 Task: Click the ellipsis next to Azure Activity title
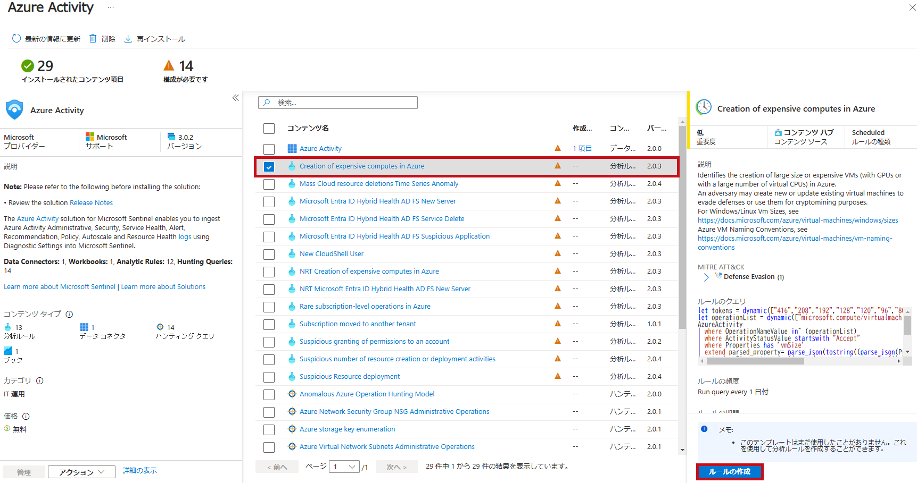click(110, 7)
